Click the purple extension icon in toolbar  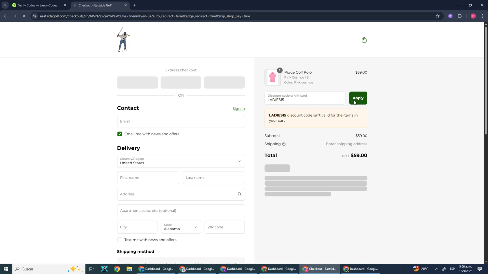tap(450, 16)
